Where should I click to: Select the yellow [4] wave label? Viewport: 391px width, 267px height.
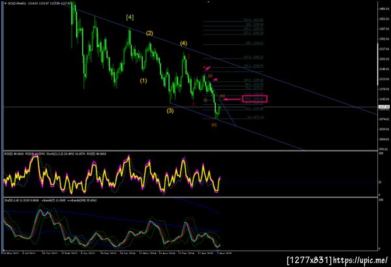130,17
